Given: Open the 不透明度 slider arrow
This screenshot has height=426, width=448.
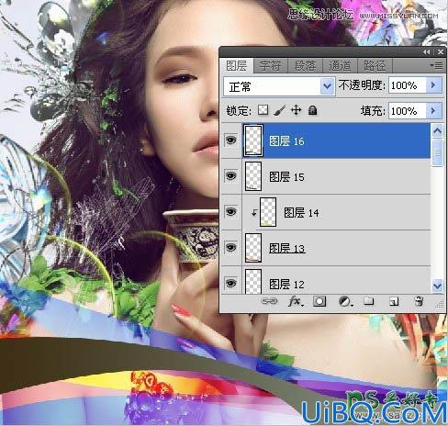Looking at the screenshot, I should (433, 85).
